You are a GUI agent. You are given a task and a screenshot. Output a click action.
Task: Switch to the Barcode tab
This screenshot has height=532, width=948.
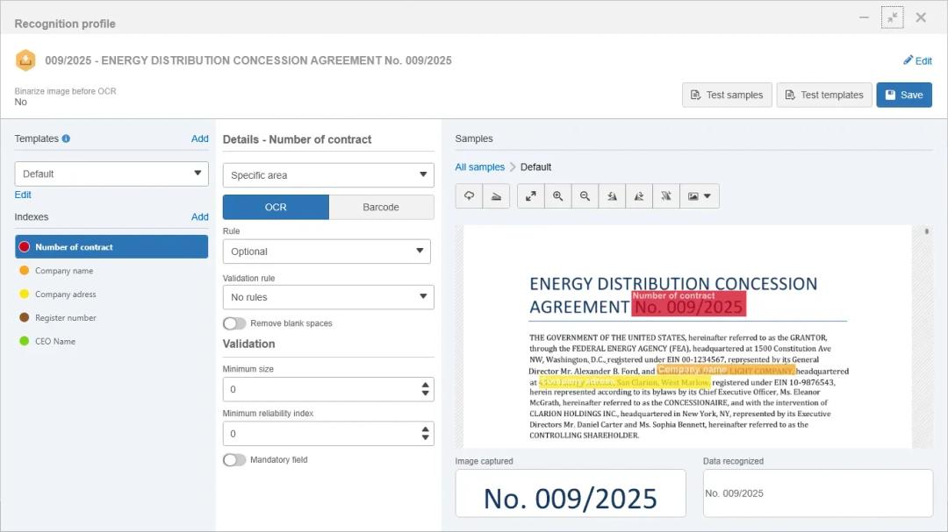point(381,208)
